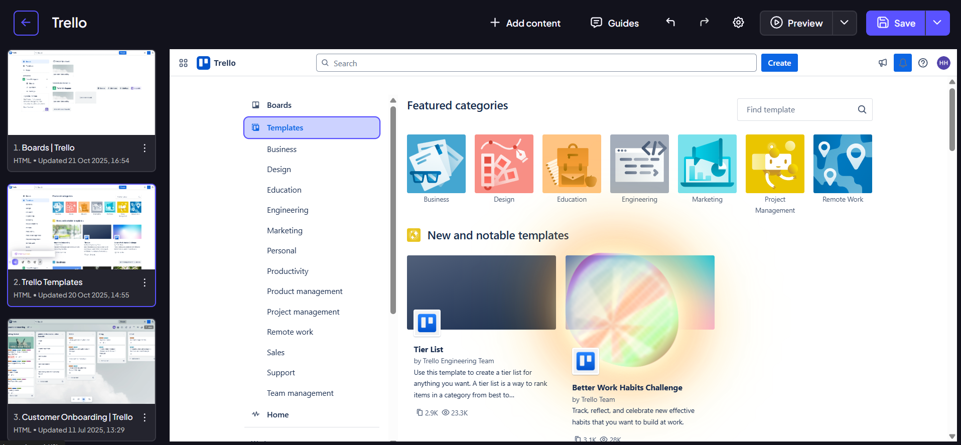This screenshot has width=961, height=445.
Task: Open the HH account avatar
Action: (943, 63)
